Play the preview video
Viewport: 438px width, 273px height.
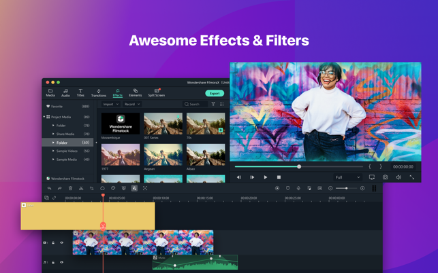click(266, 177)
